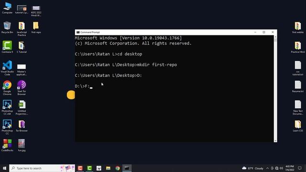
Task: Select the C Tutorial folder icon
Action: pos(22,47)
